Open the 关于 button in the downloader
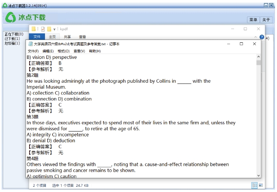The width and height of the screenshot is (277, 192). (x=266, y=19)
